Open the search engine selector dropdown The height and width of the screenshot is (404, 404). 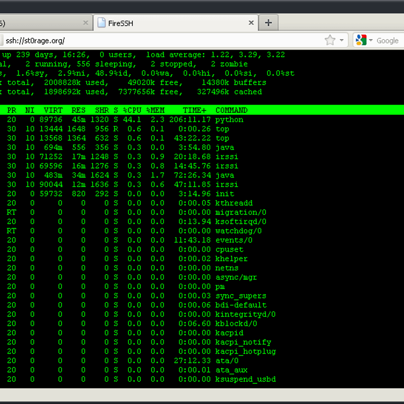point(370,40)
